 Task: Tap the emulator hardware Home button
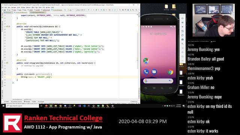pos(170,88)
